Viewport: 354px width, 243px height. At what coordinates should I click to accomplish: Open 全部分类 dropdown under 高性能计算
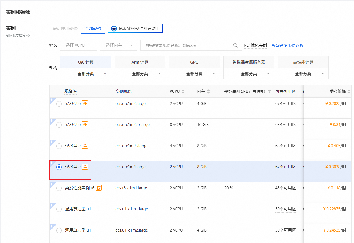[x=303, y=74]
